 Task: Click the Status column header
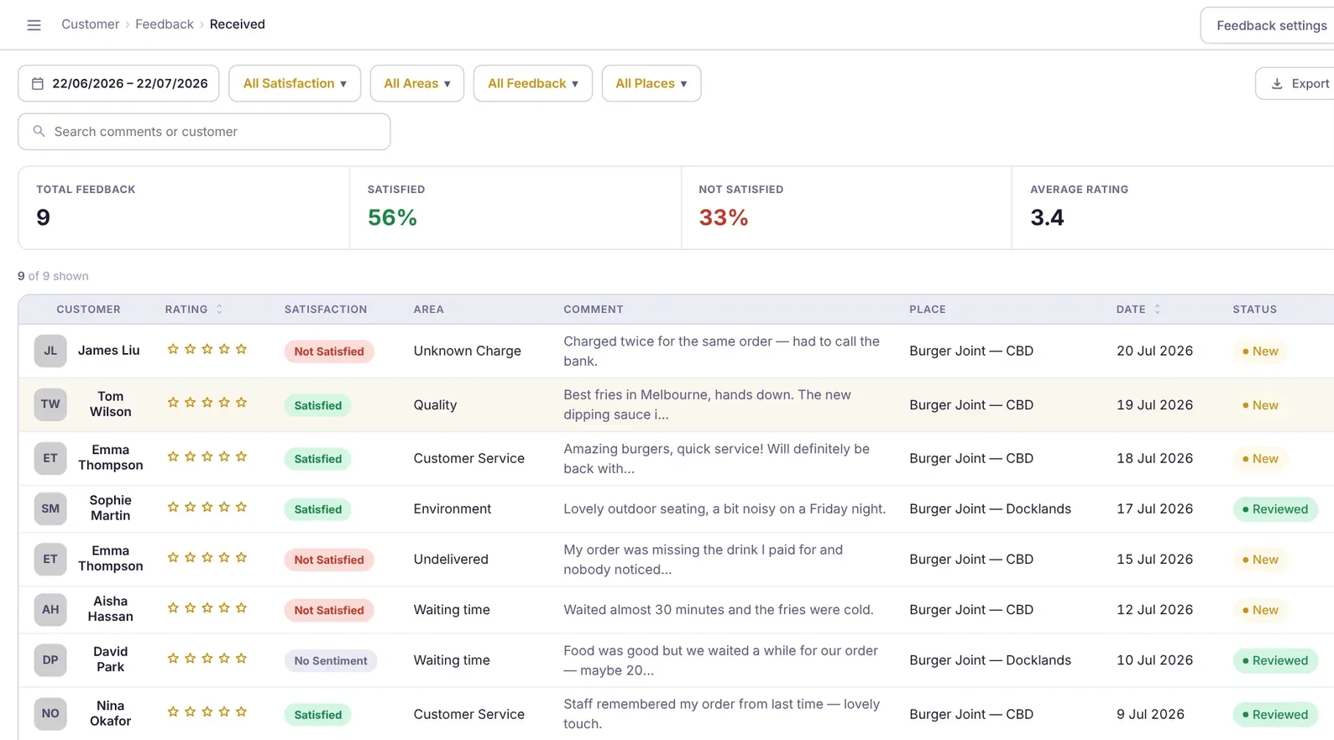[1255, 310]
